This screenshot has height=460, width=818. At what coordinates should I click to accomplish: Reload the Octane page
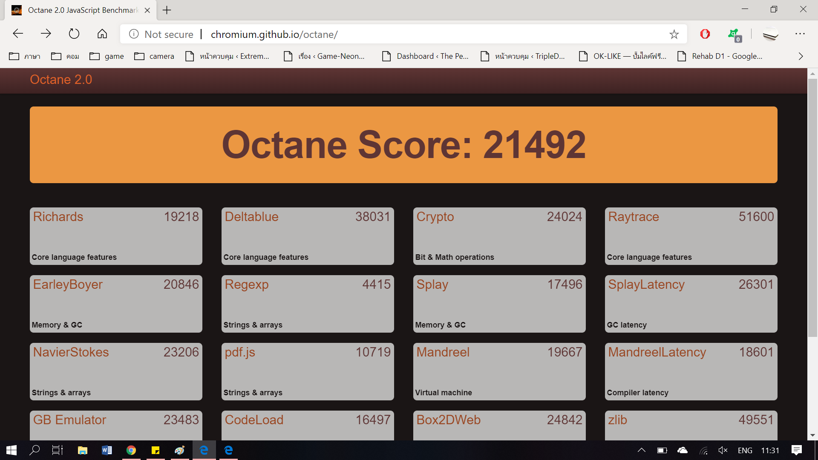(x=74, y=34)
